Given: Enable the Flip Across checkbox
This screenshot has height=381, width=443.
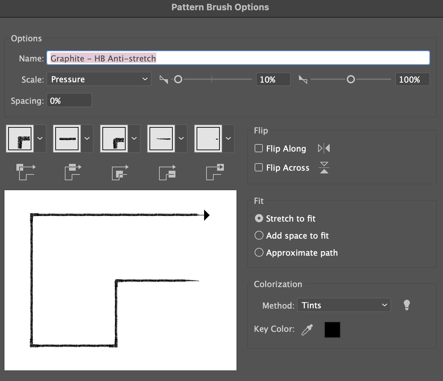Looking at the screenshot, I should tap(259, 167).
